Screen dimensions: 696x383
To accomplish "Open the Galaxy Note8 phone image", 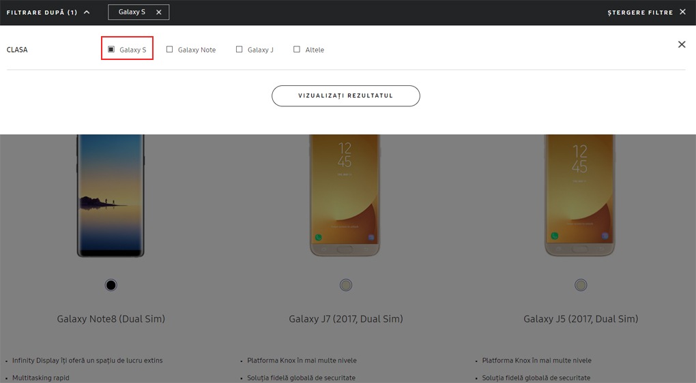I will (111, 196).
